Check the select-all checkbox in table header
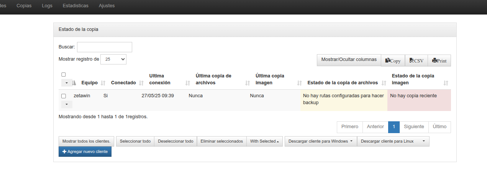The width and height of the screenshot is (487, 185). click(x=64, y=74)
